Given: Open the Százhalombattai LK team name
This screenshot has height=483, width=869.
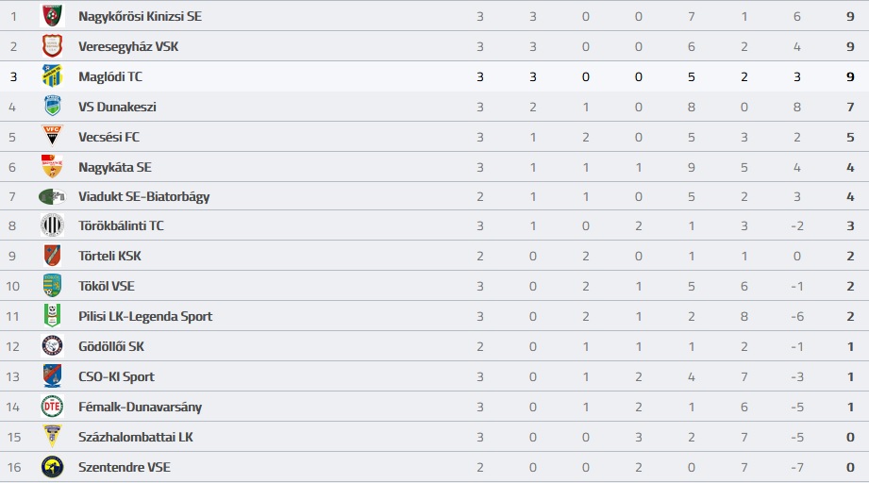Looking at the screenshot, I should (136, 437).
